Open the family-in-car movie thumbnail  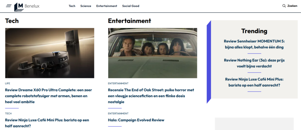click(x=153, y=53)
